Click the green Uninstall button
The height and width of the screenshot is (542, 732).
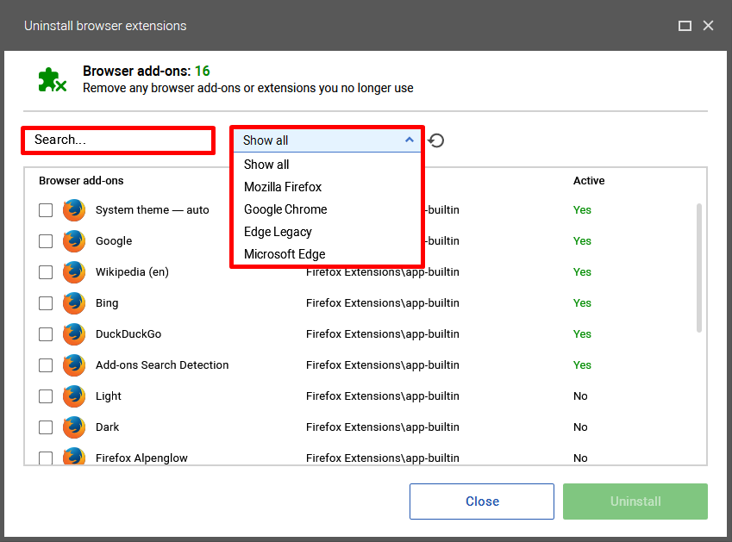[635, 502]
